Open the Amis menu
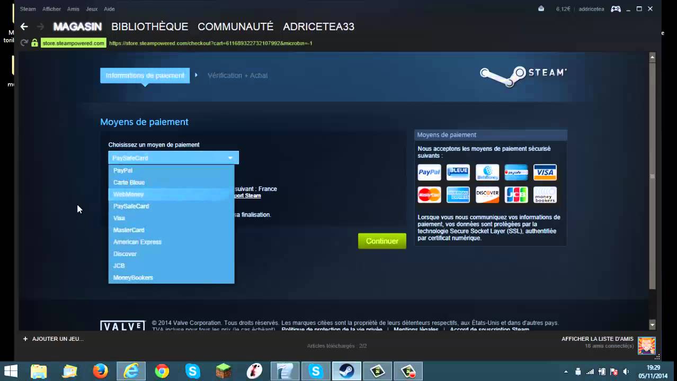Viewport: 677px width, 381px height. [73, 9]
